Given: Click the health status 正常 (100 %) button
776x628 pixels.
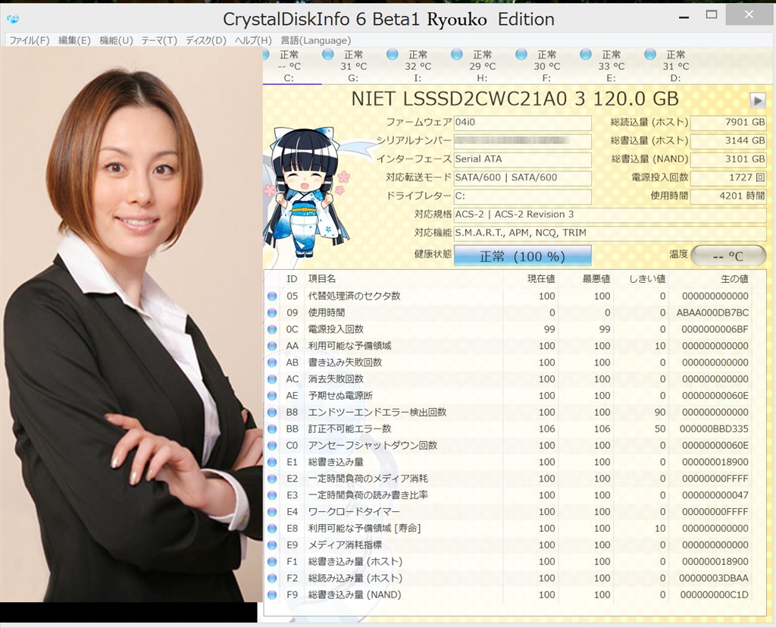Looking at the screenshot, I should [x=523, y=256].
